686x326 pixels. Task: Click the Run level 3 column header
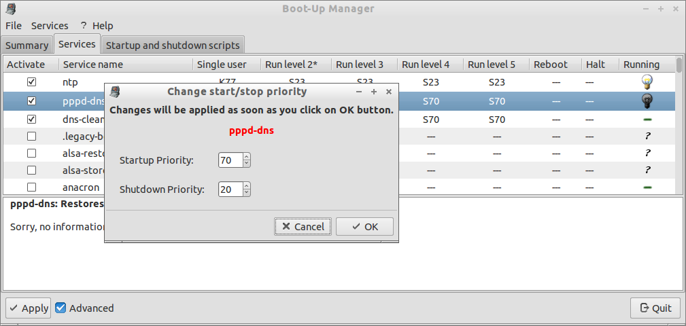364,65
